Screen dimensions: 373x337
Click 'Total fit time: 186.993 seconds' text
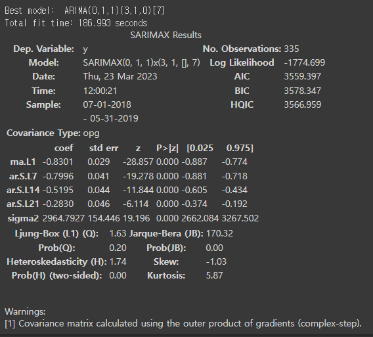[76, 23]
